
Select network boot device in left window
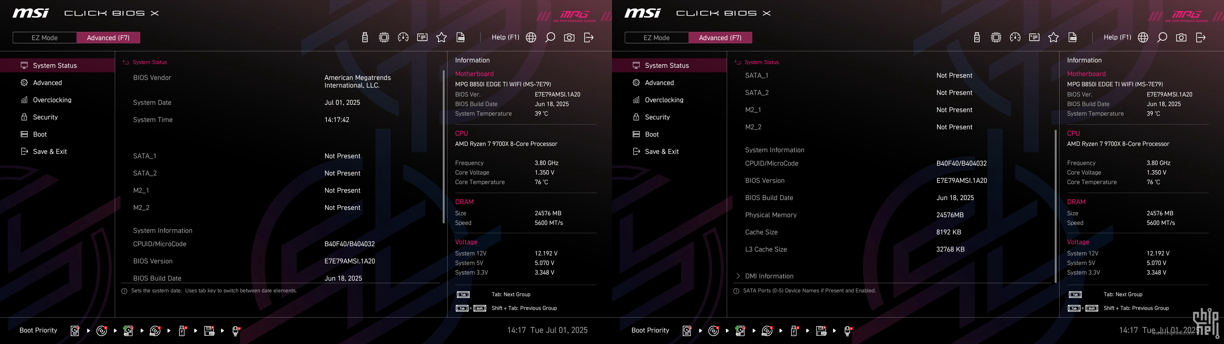pyautogui.click(x=236, y=331)
